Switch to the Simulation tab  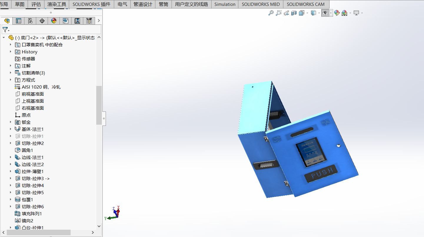pos(225,4)
